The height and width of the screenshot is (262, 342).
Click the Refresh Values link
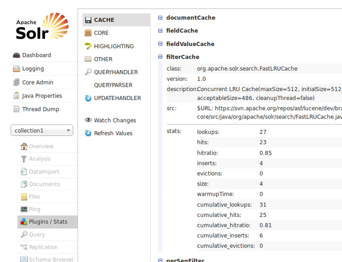(x=113, y=133)
